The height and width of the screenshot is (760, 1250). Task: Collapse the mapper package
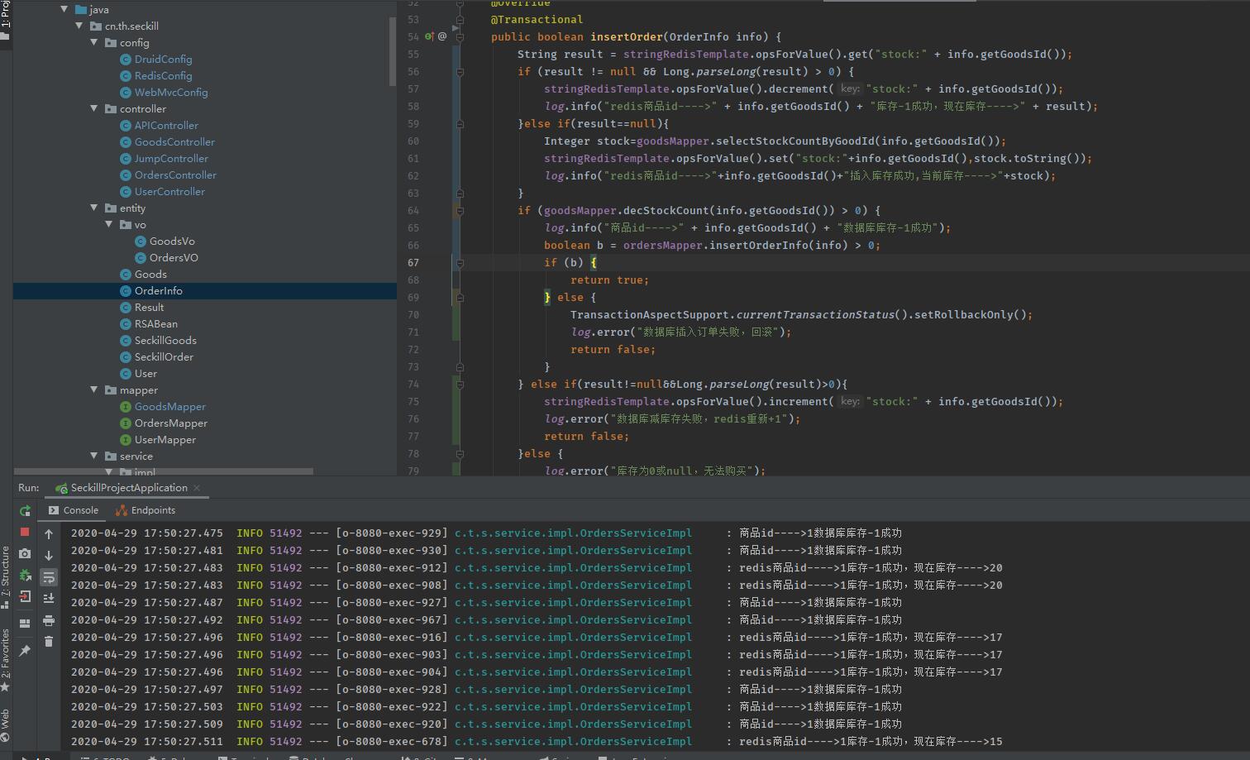pos(94,390)
